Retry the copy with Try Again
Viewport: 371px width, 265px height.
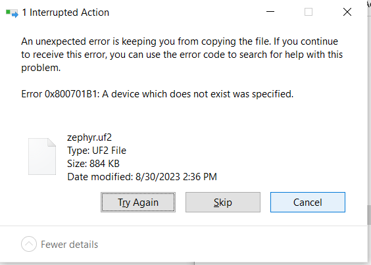click(138, 203)
